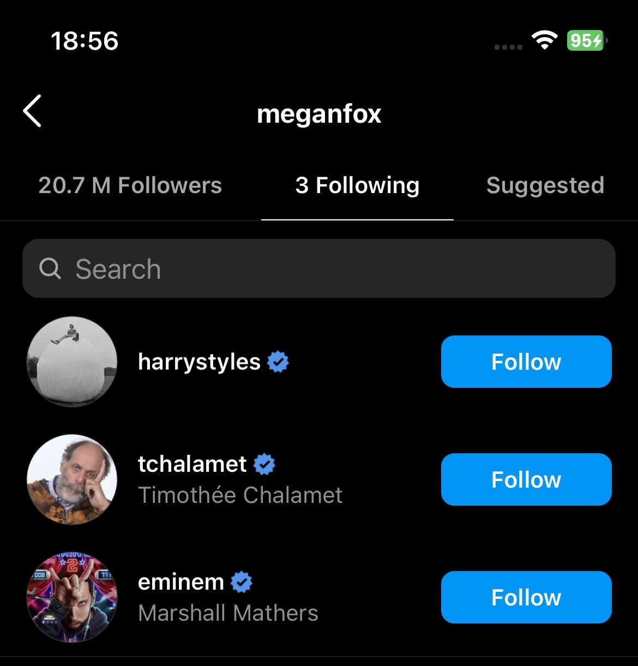Viewport: 638px width, 666px height.
Task: Tap the Timothée Chalamet display name
Action: 240,495
